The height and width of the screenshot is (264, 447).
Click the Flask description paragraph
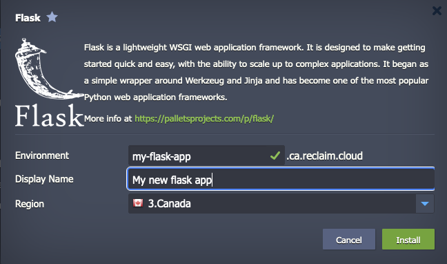point(256,73)
